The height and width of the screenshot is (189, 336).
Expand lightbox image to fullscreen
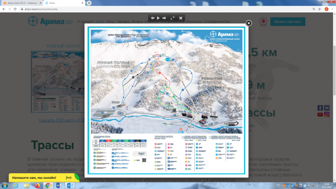[x=172, y=18]
